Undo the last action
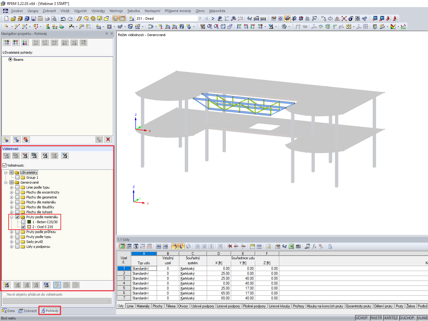 coord(63,19)
